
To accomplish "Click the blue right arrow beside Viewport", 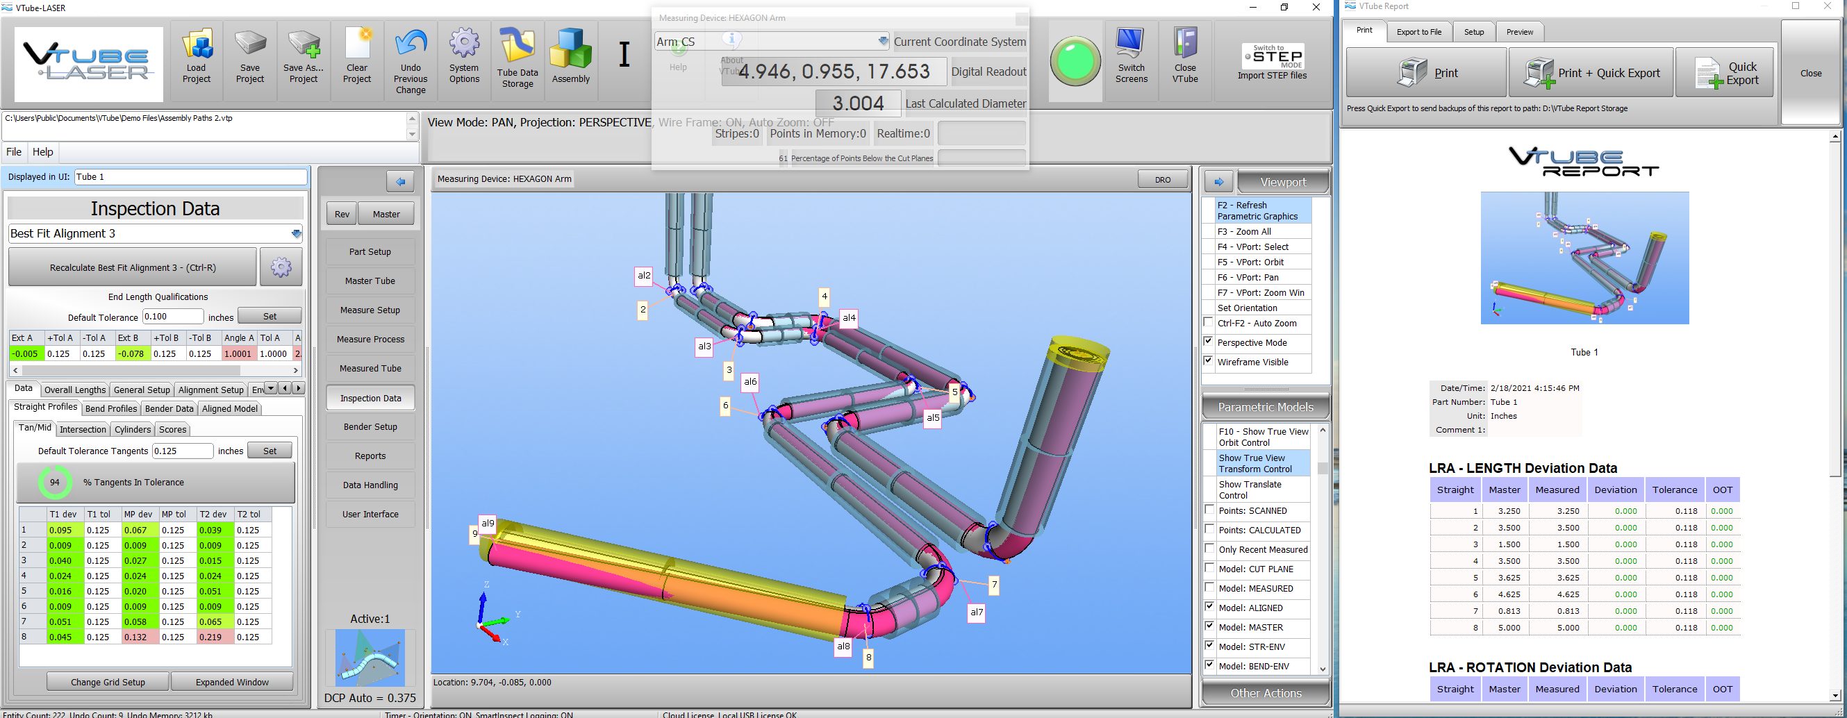I will [x=1219, y=182].
